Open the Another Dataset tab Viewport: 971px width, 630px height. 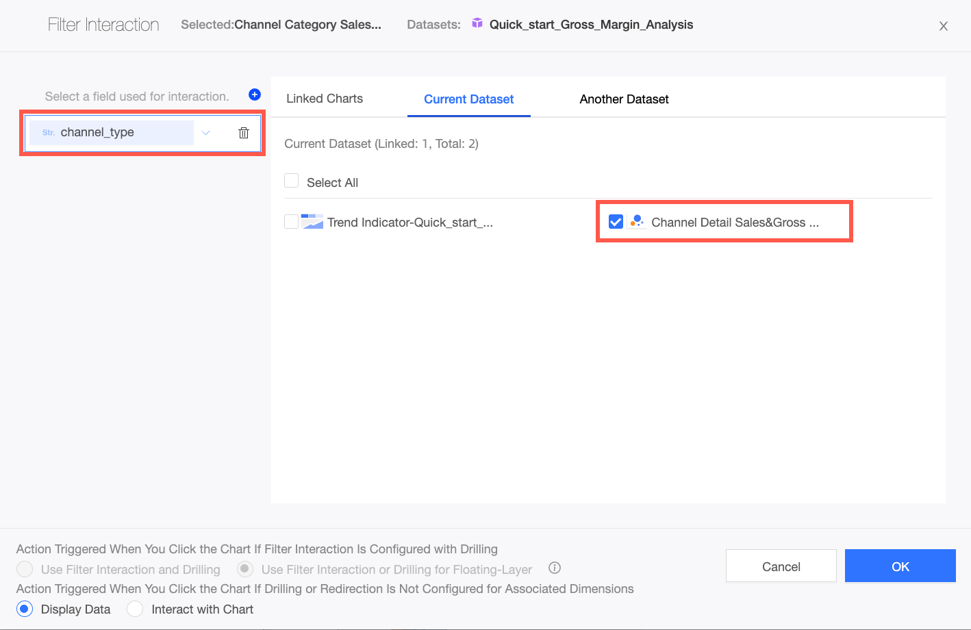tap(624, 99)
